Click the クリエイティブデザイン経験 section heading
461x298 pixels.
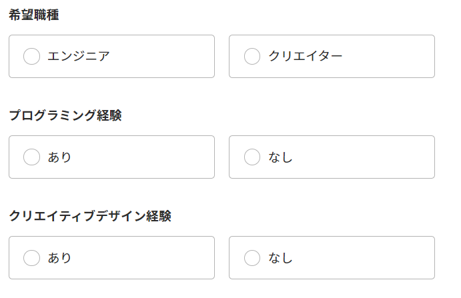coord(90,216)
